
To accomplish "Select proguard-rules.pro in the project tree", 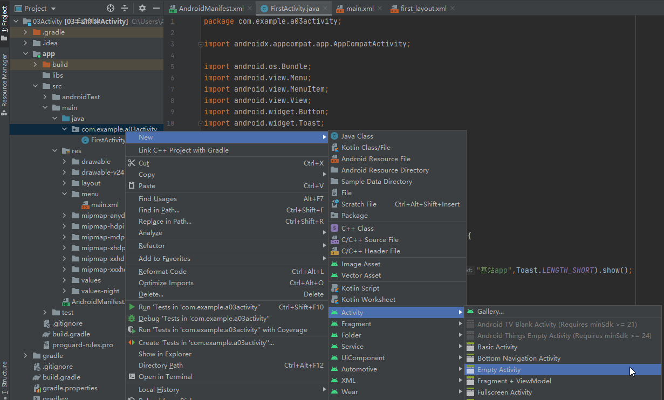I will pos(83,345).
